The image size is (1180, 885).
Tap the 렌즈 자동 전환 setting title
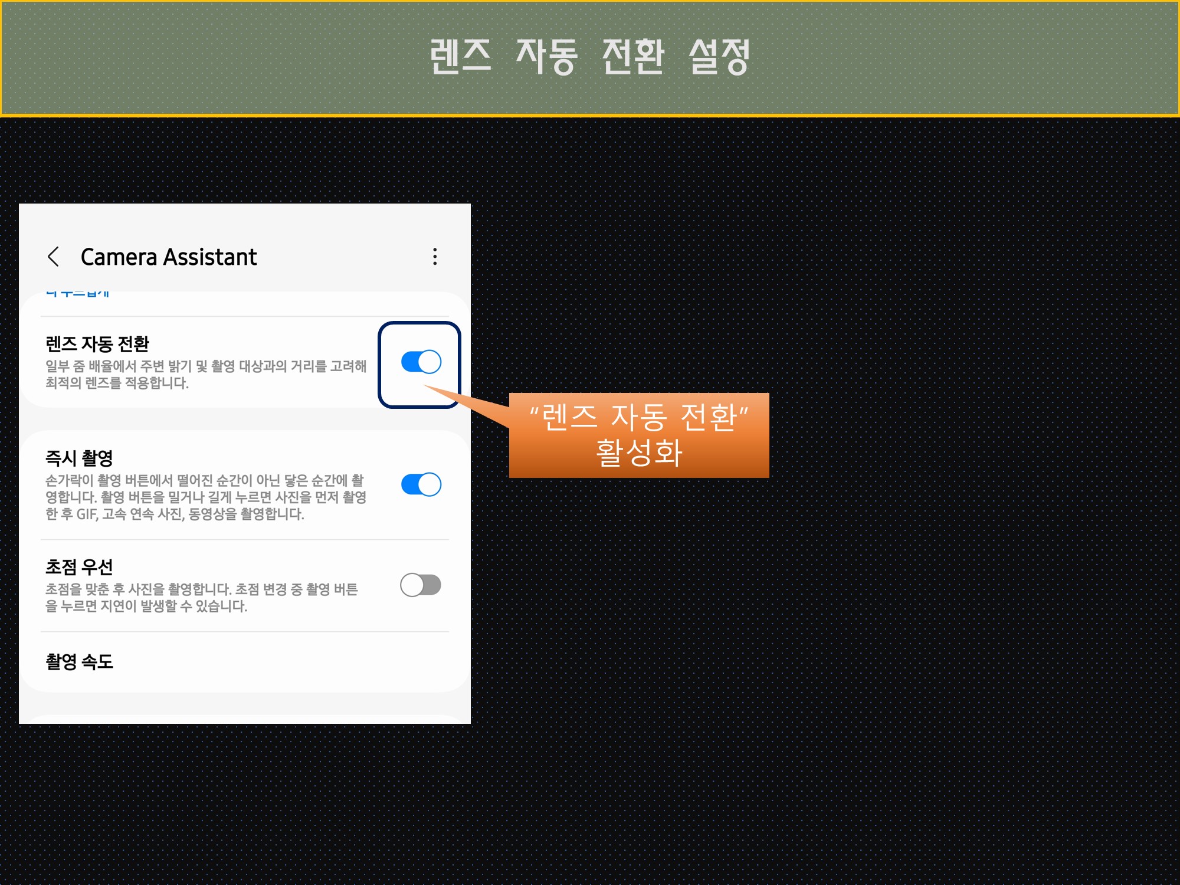tap(97, 344)
